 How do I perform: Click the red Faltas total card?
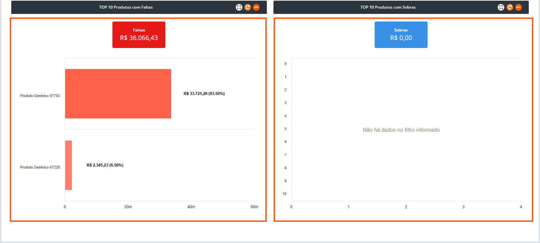pos(139,35)
